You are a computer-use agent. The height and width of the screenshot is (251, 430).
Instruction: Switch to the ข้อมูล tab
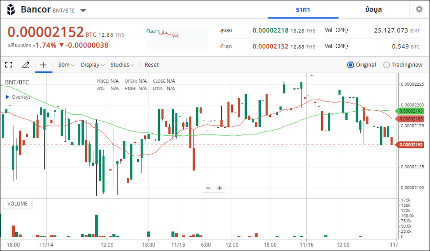[x=374, y=9]
